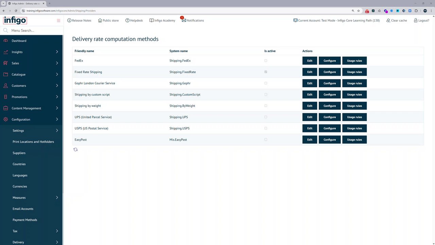435x245 pixels.
Task: Bookmark this page with the star icon
Action: [x=359, y=11]
